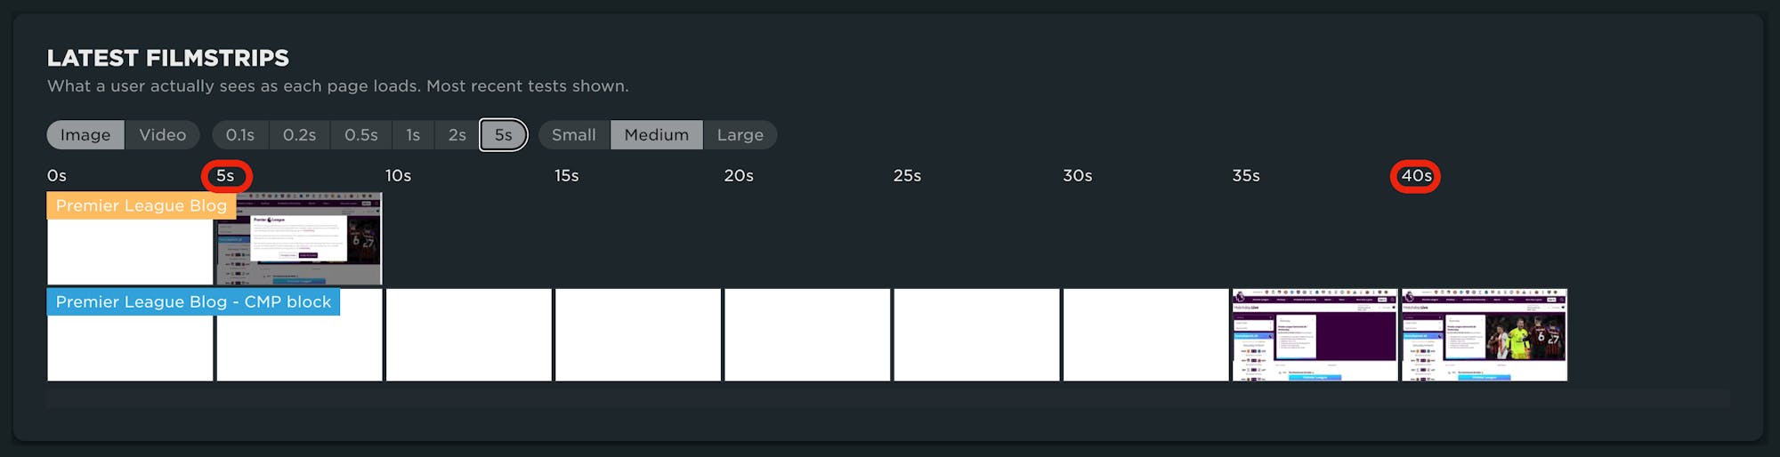Image resolution: width=1780 pixels, height=457 pixels.
Task: Click the Premier League Blog label
Action: point(142,206)
